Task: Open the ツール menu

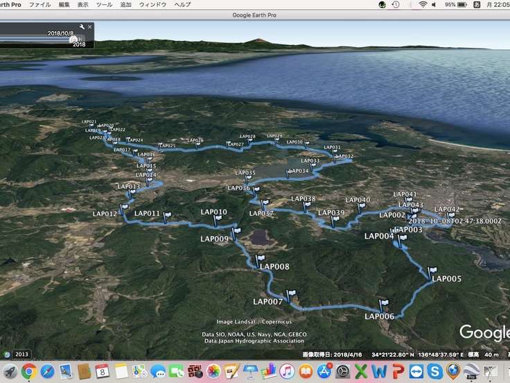Action: [x=104, y=4]
